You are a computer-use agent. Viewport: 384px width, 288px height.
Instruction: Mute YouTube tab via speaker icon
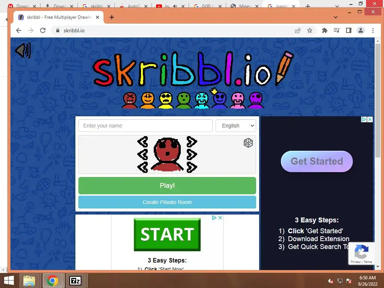click(175, 6)
